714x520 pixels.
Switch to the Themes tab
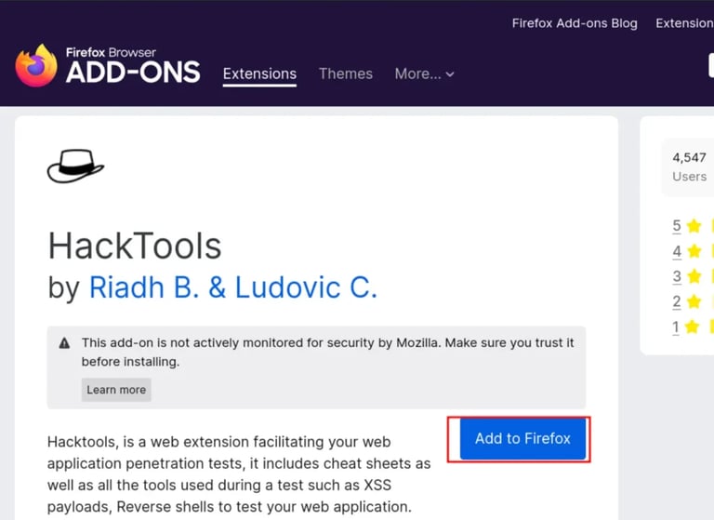(x=346, y=73)
